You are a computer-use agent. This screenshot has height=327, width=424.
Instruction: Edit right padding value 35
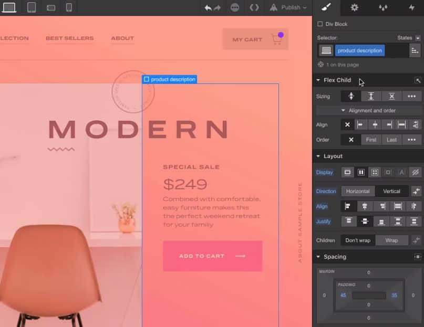(x=394, y=295)
